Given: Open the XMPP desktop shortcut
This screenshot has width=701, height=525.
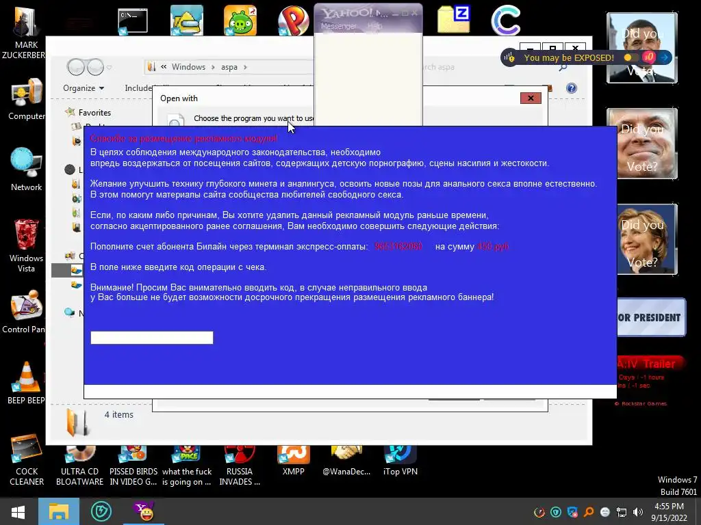Looking at the screenshot, I should coord(293,461).
